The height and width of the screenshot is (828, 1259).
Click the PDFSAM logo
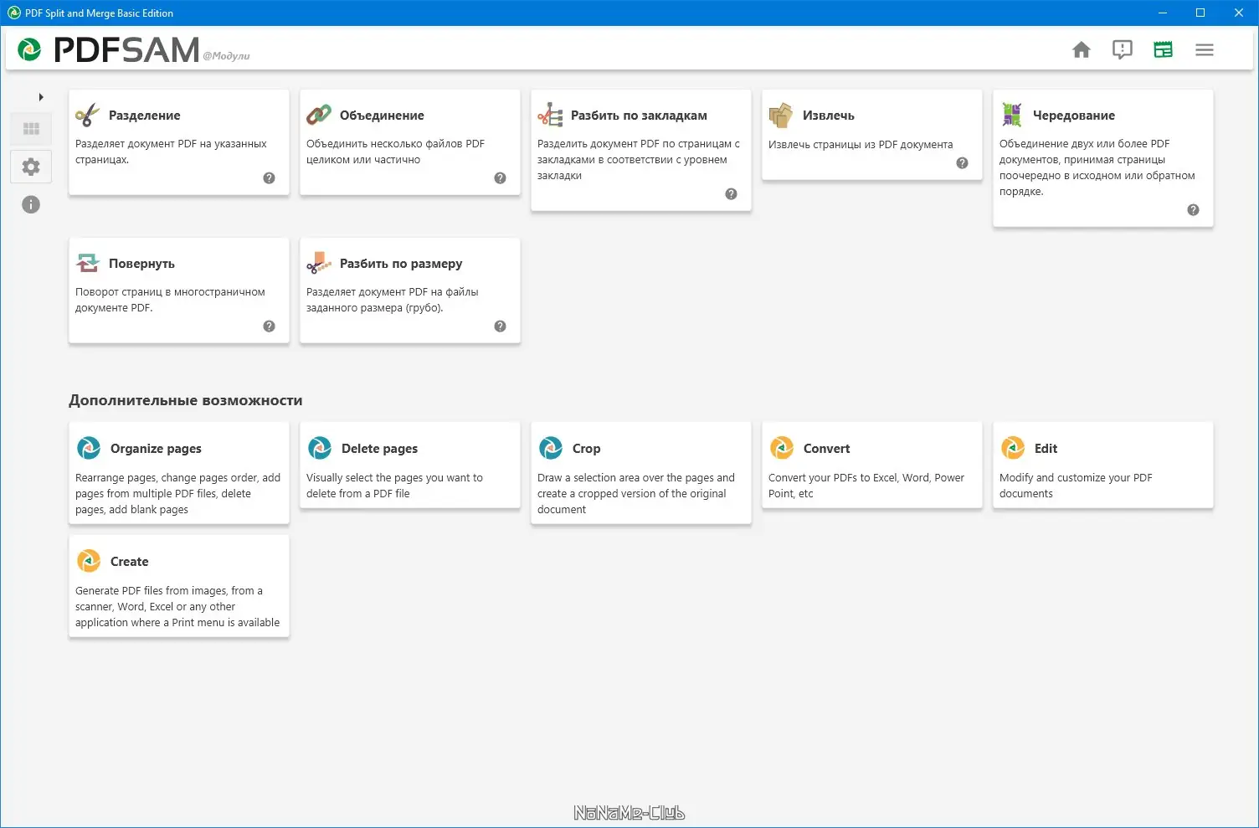(x=109, y=50)
